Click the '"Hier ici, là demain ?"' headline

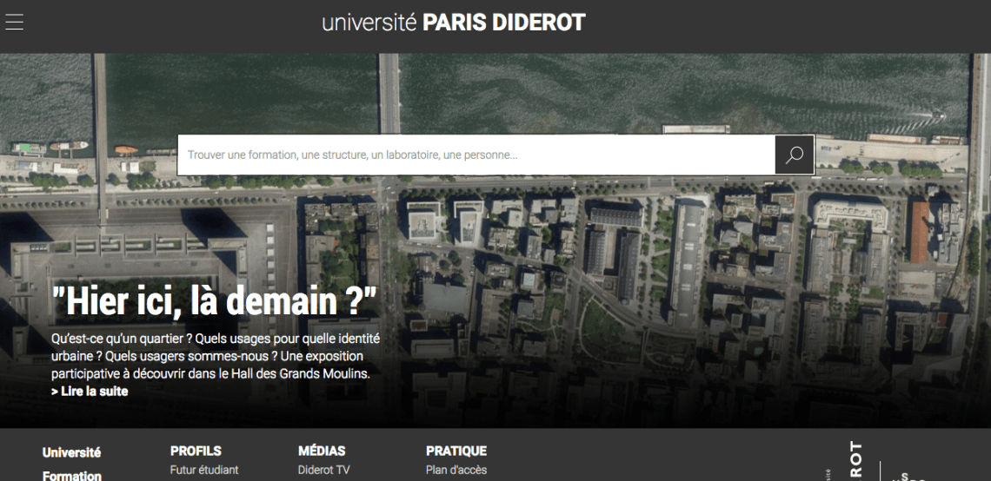coord(214,301)
